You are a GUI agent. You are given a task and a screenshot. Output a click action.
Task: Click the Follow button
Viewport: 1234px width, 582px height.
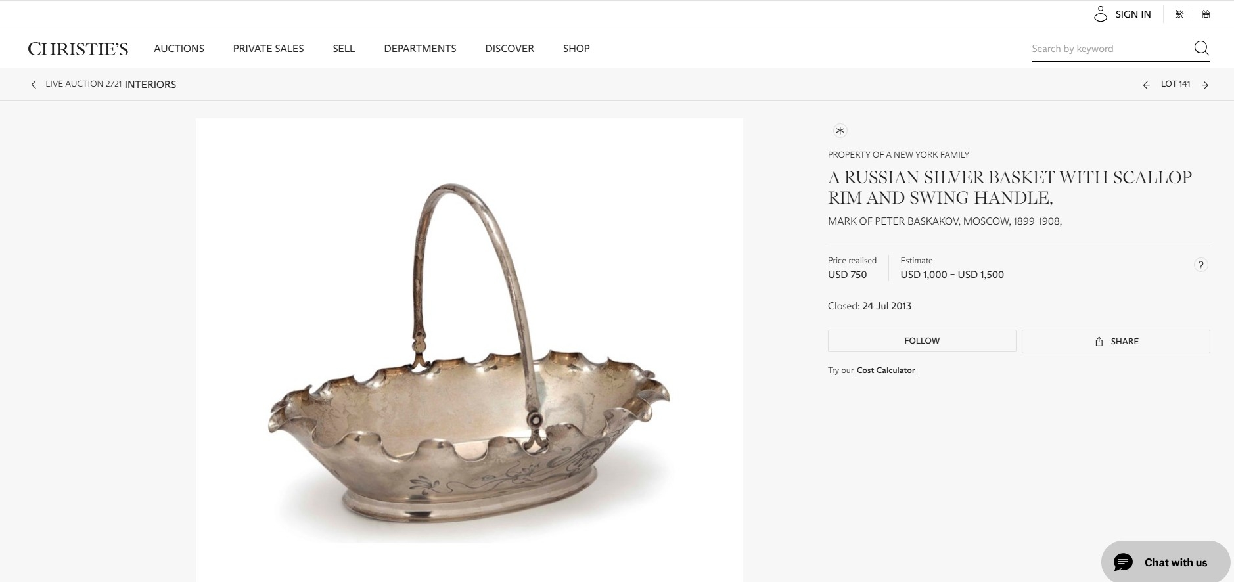(922, 341)
